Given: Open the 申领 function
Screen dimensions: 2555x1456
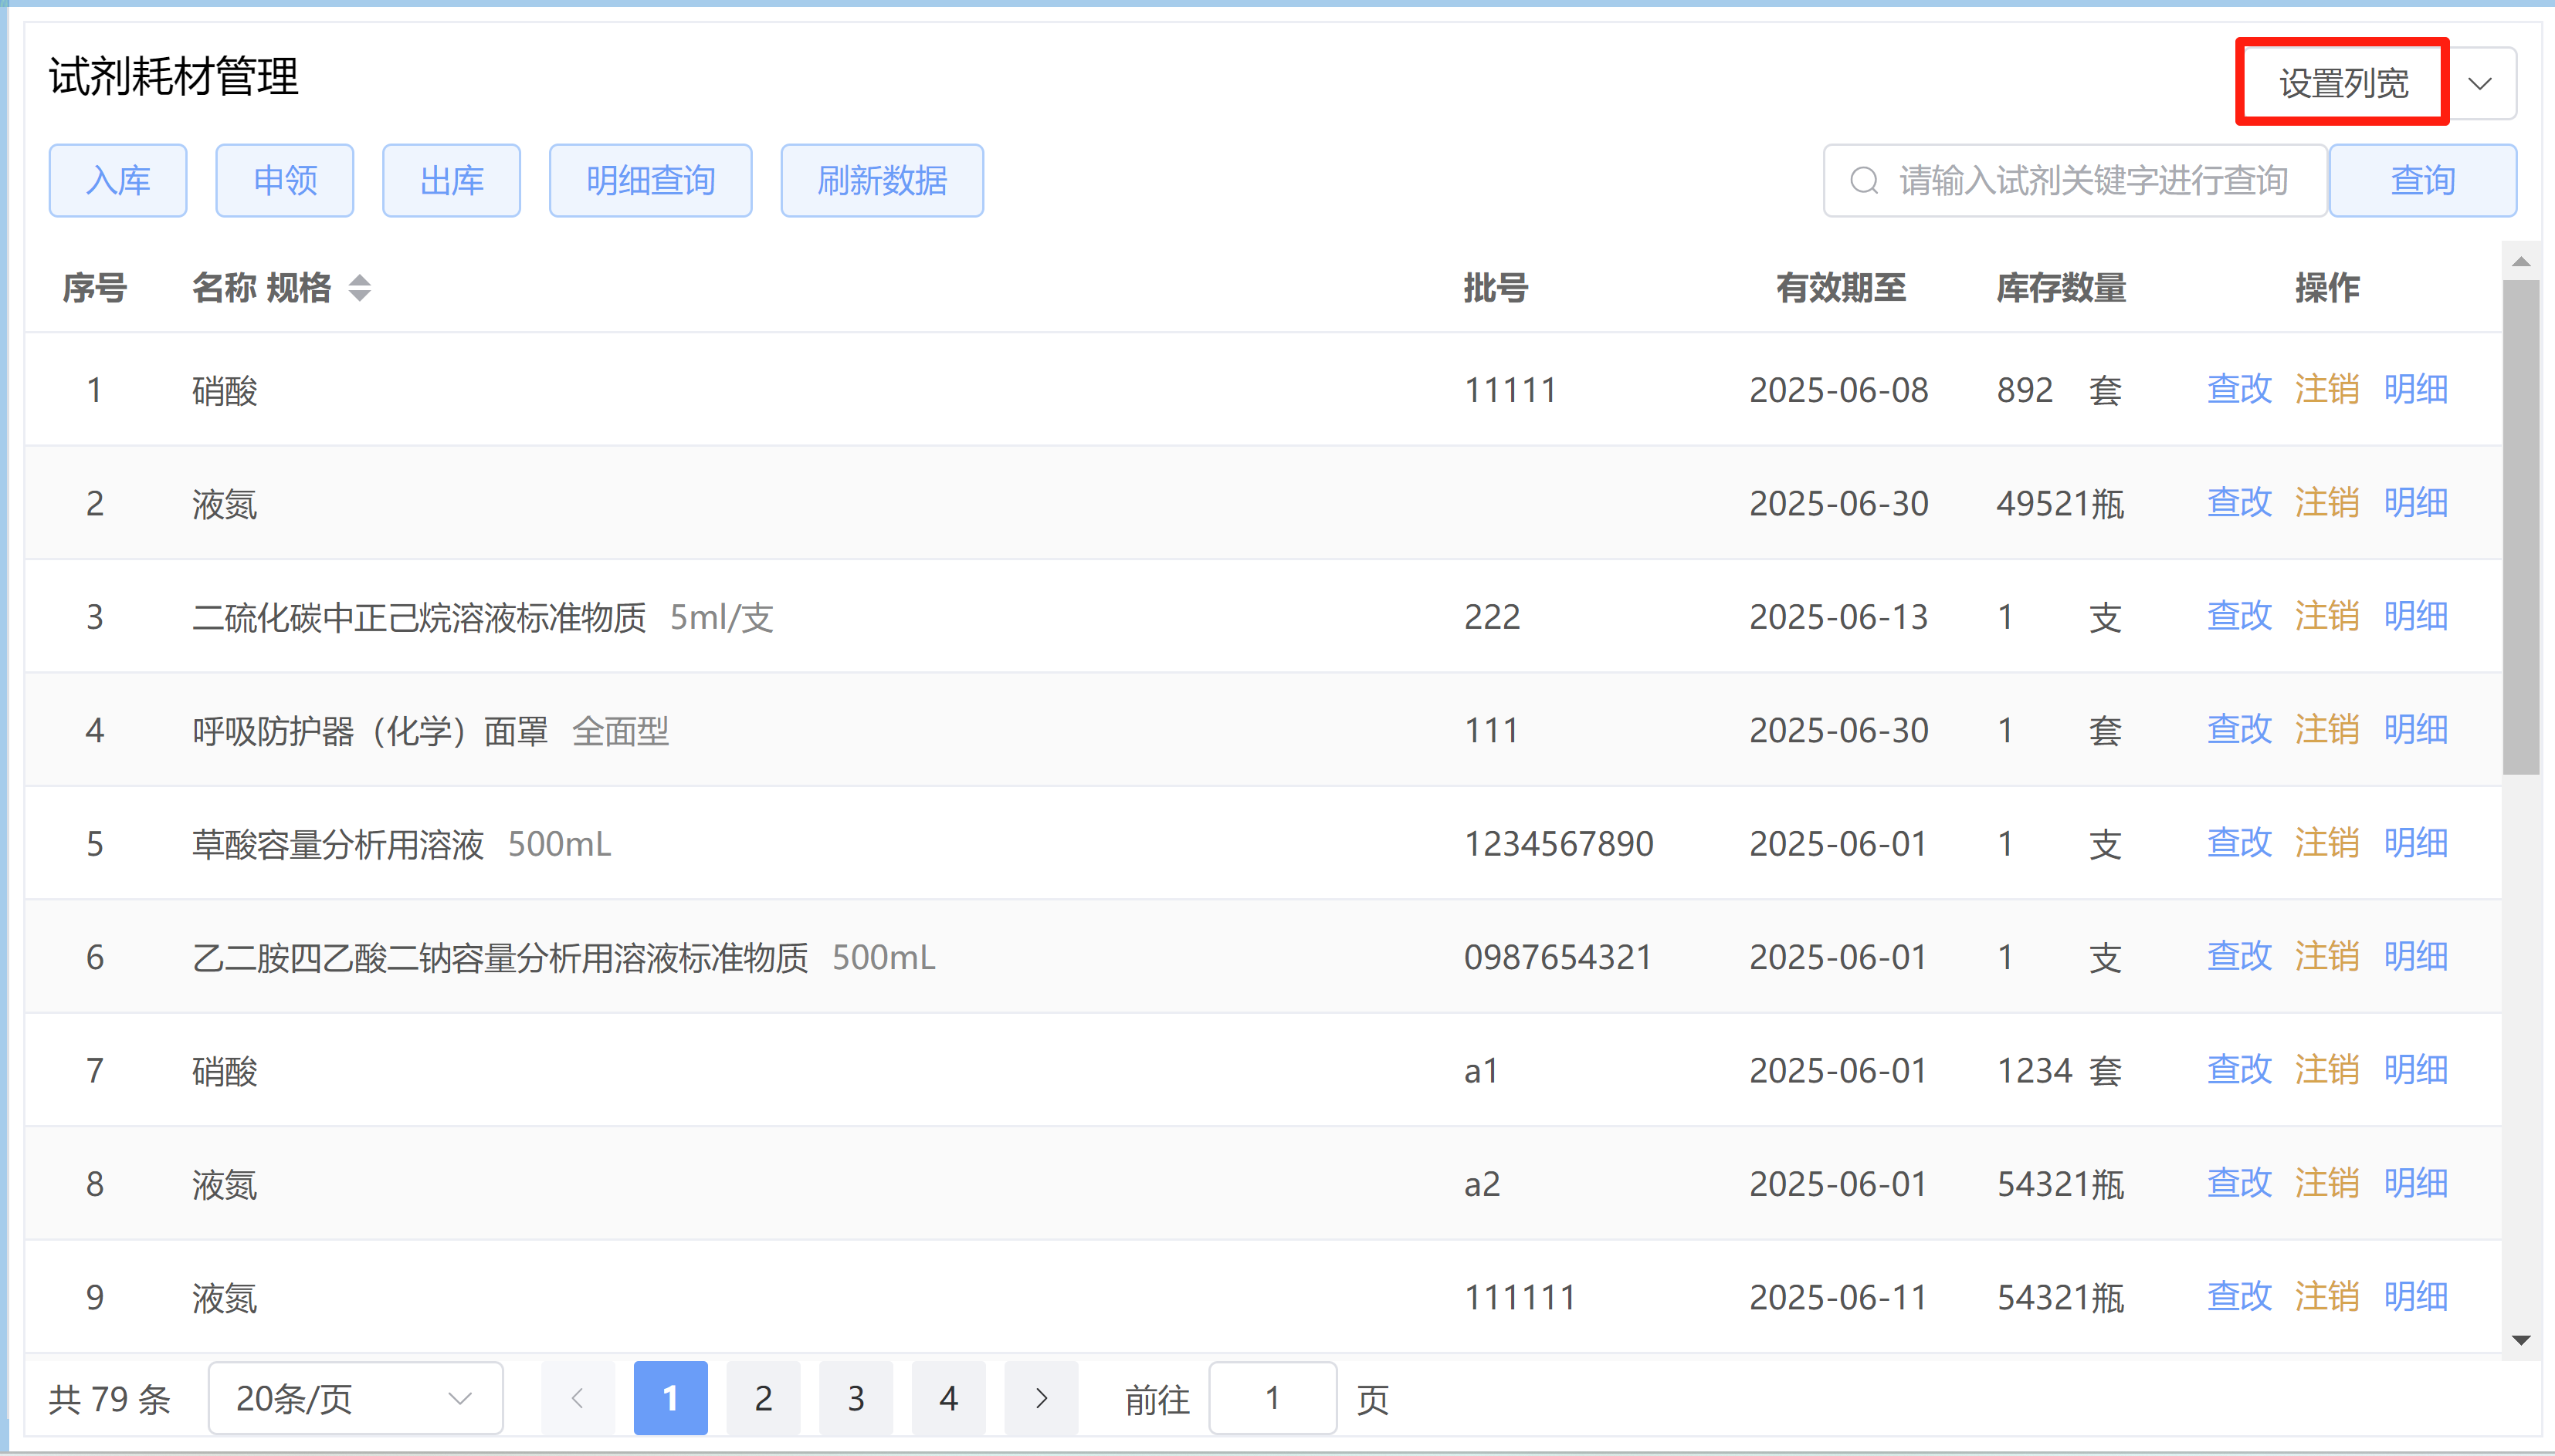Looking at the screenshot, I should click(284, 181).
